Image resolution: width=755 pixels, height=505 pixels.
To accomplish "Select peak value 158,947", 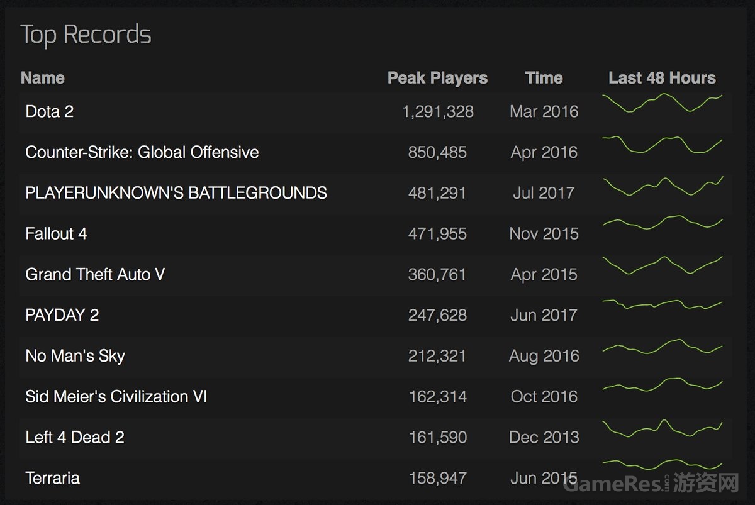I will pos(438,478).
